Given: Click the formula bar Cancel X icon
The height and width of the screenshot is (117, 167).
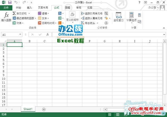Looking at the screenshot, I should coord(33,35).
